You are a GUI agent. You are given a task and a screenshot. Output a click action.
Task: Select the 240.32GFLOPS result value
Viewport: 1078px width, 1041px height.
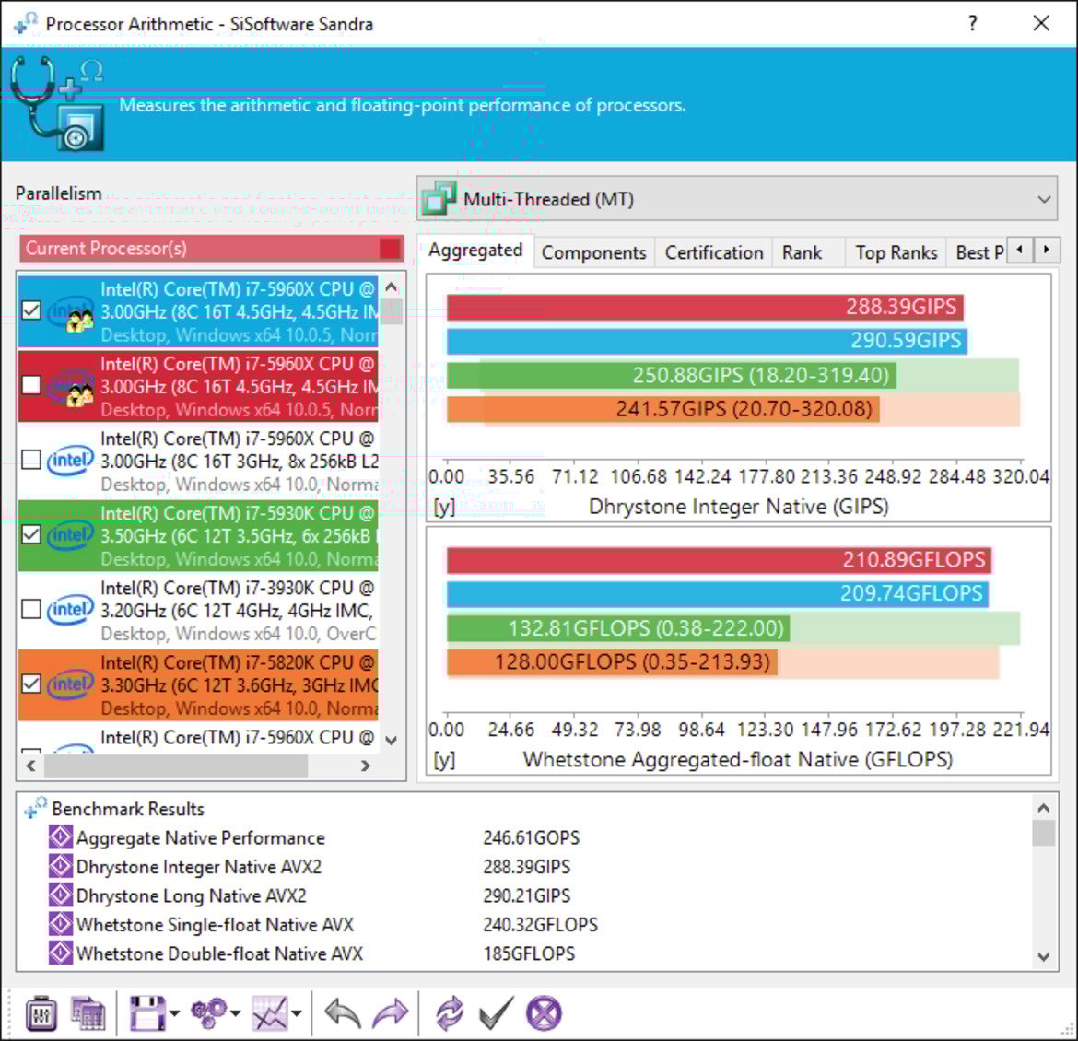[540, 924]
